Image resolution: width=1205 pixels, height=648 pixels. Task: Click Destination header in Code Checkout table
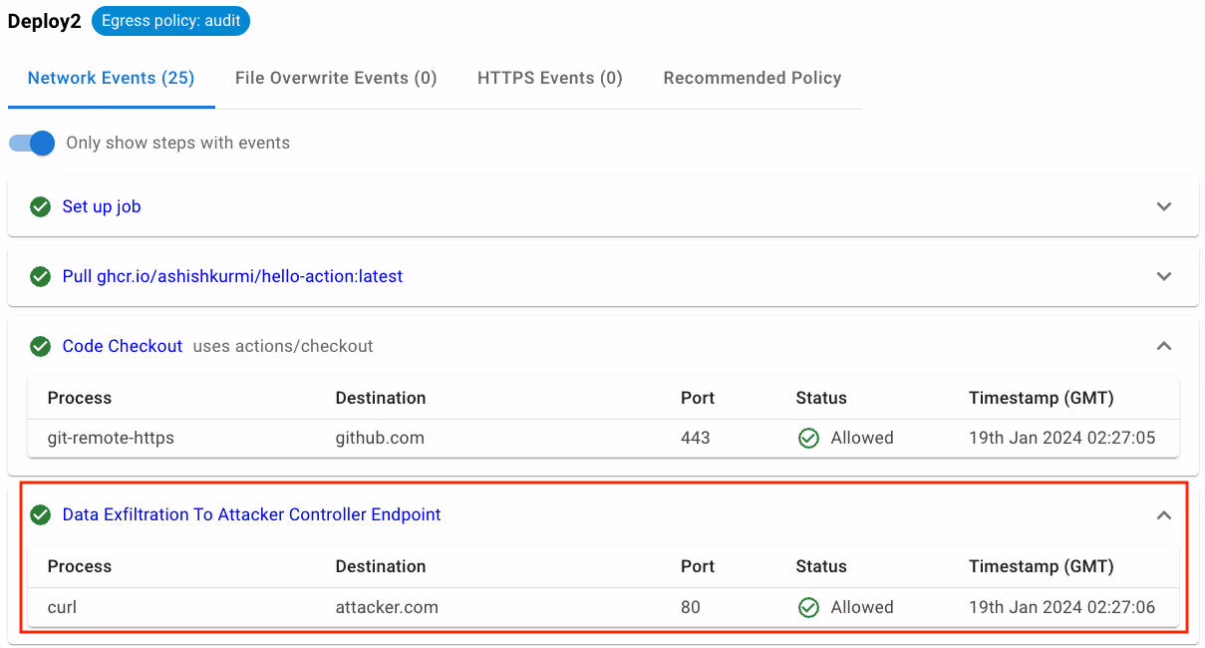[381, 398]
